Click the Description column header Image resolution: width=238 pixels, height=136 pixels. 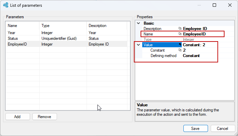coord(107,26)
